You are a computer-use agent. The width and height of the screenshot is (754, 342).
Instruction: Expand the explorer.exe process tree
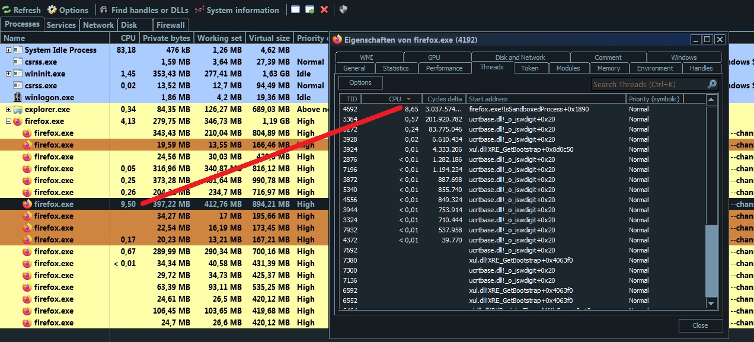(9, 110)
